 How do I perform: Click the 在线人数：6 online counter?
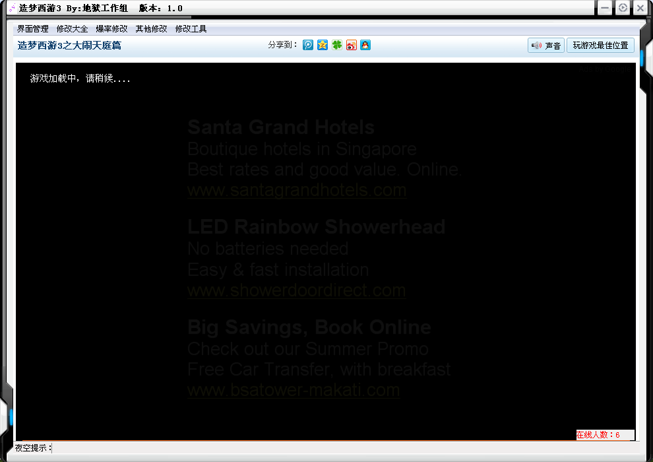click(605, 435)
